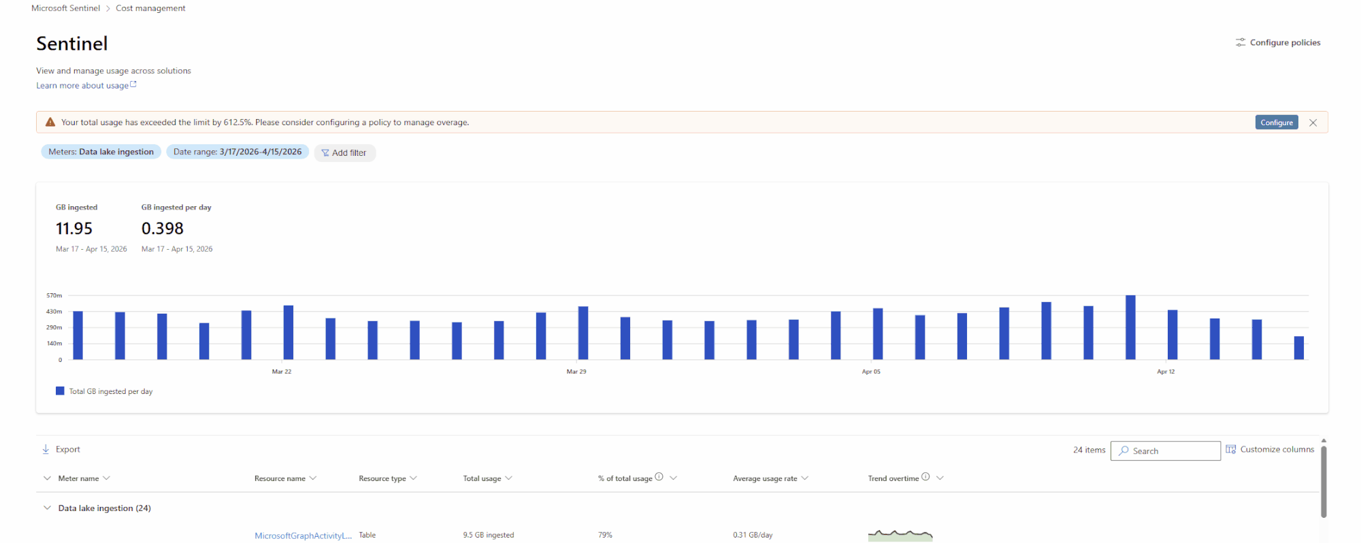Screen dimensions: 1361x543
Task: Open the Configure policies settings icon
Action: [1241, 42]
